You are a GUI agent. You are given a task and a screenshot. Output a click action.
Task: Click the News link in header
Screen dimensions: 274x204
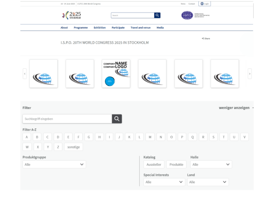point(183,4)
